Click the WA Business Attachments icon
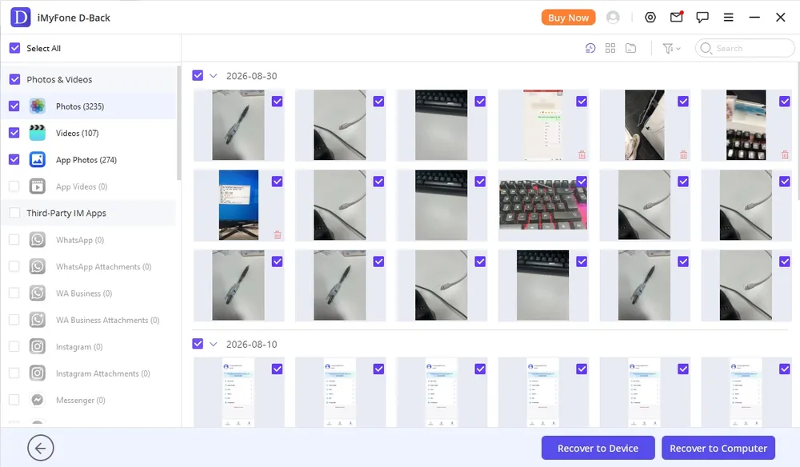 coord(38,320)
